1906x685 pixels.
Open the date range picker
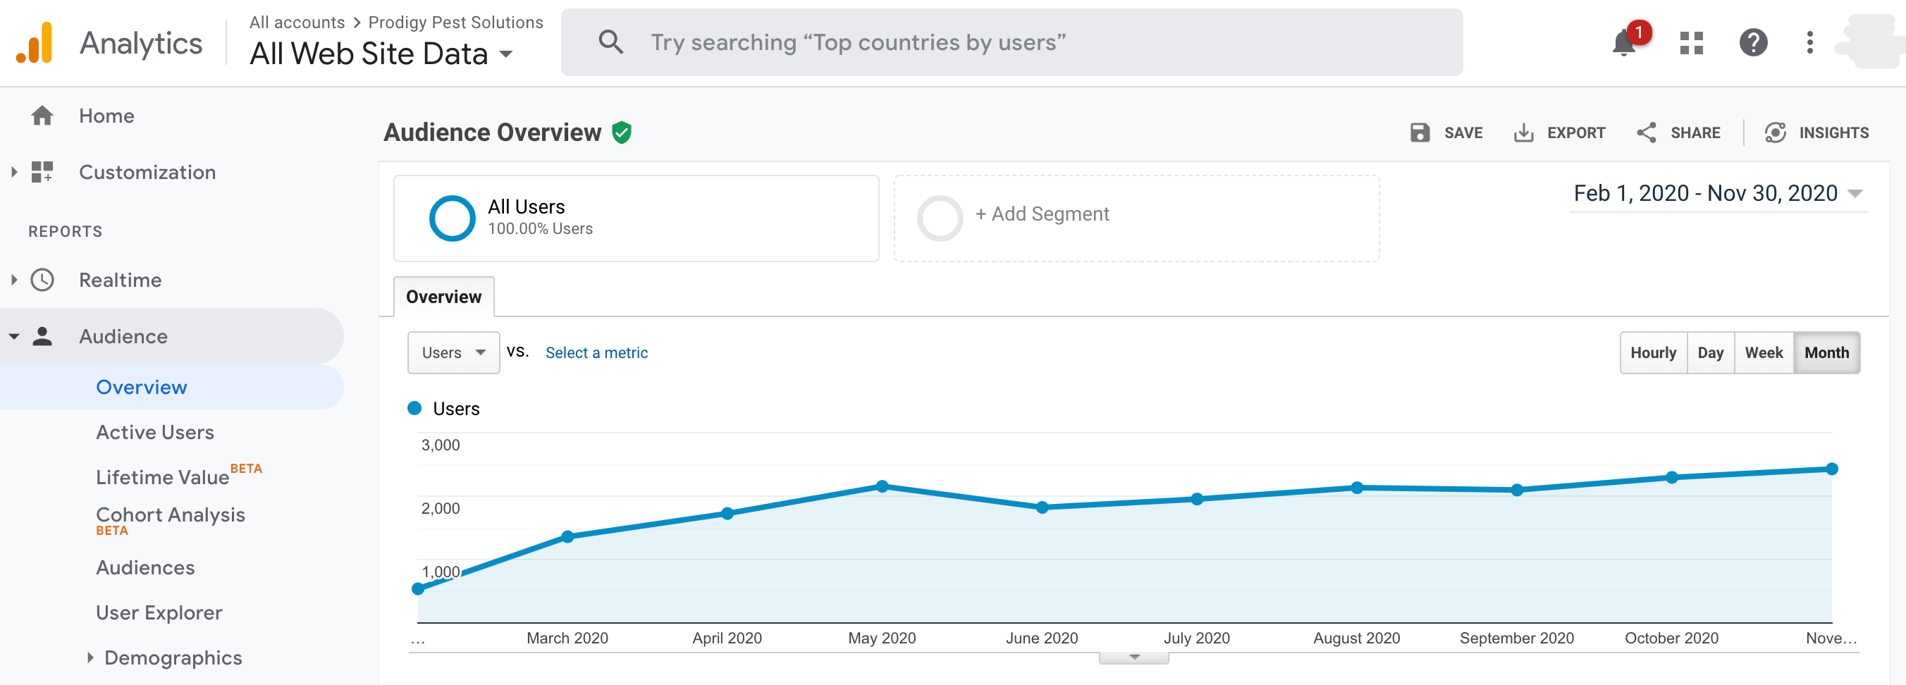[x=1716, y=194]
